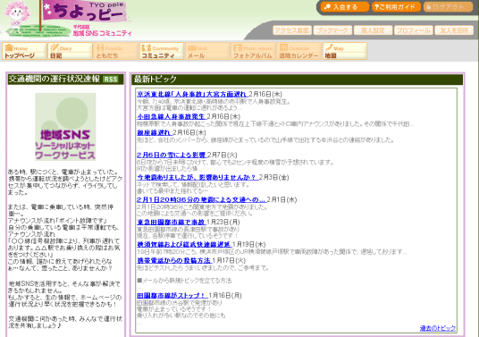The image size is (479, 337).
Task: Open the 銀座線遅れ topic
Action: (155, 132)
